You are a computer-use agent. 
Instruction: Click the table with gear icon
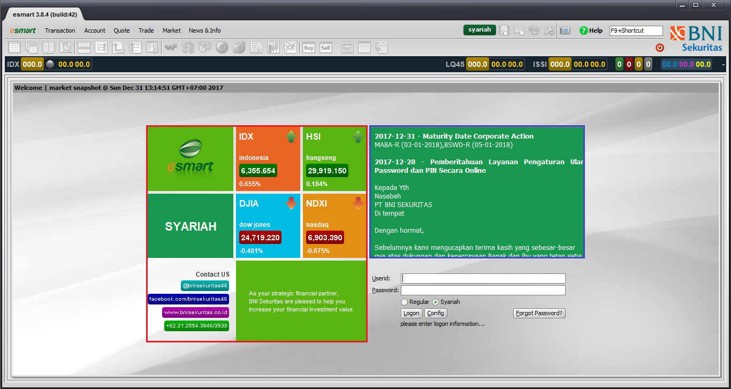click(153, 48)
